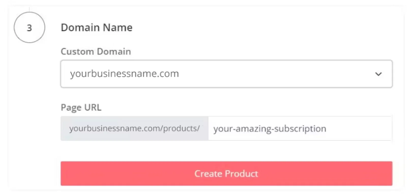Click the number 3 inside the circle

29,28
